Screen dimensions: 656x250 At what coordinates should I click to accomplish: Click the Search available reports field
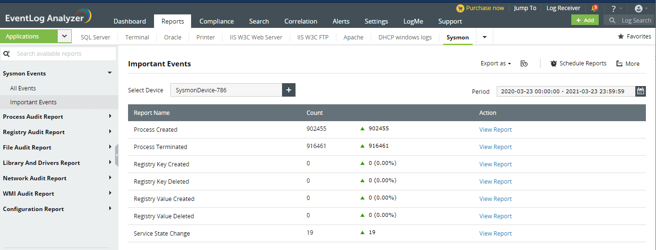58,54
